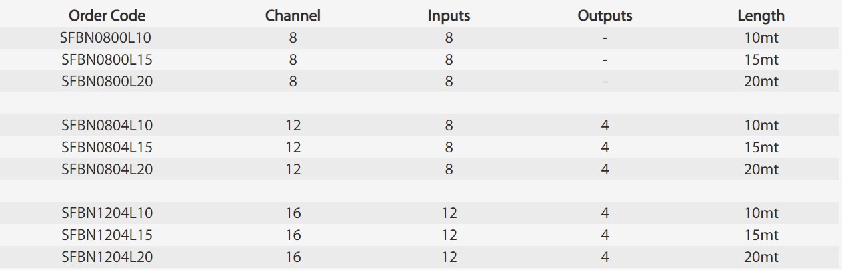Select order code SFBN0800L10
The height and width of the screenshot is (270, 842).
tap(107, 38)
